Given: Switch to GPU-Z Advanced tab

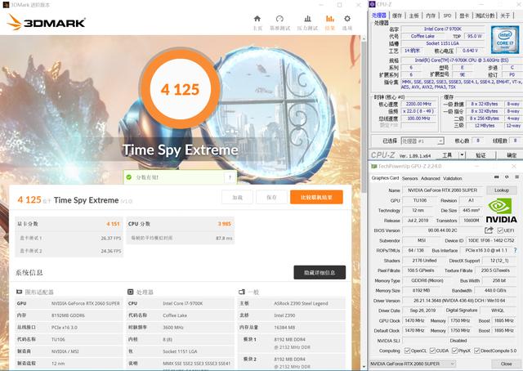Looking at the screenshot, I should point(431,178).
